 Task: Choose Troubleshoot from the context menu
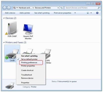[31, 75]
